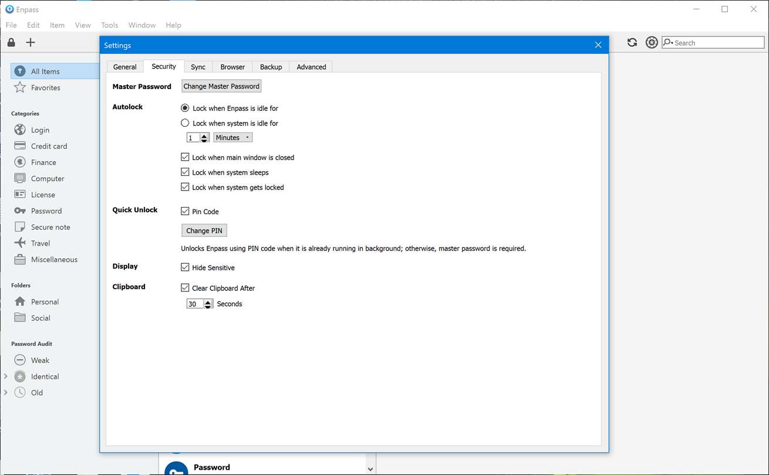This screenshot has height=475, width=769.
Task: Click clipboard seconds value field
Action: pyautogui.click(x=195, y=304)
